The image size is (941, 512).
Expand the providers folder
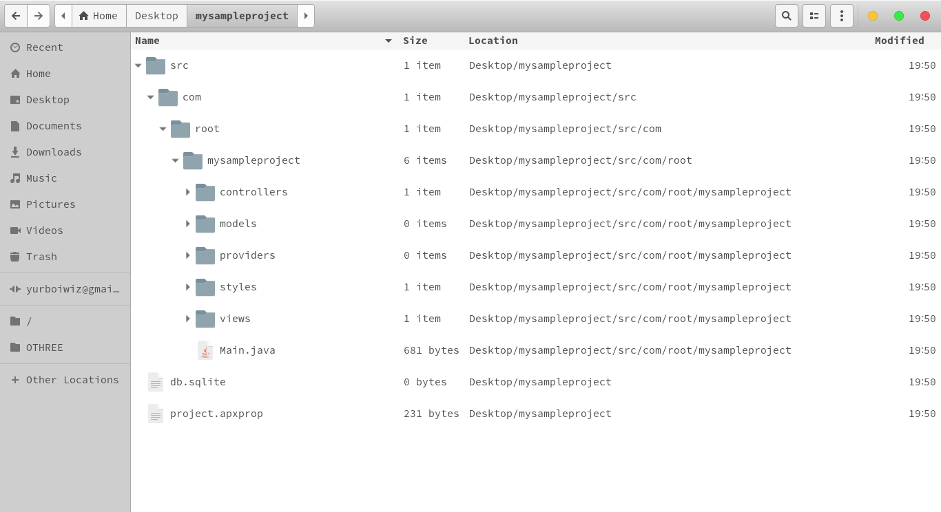coord(187,255)
